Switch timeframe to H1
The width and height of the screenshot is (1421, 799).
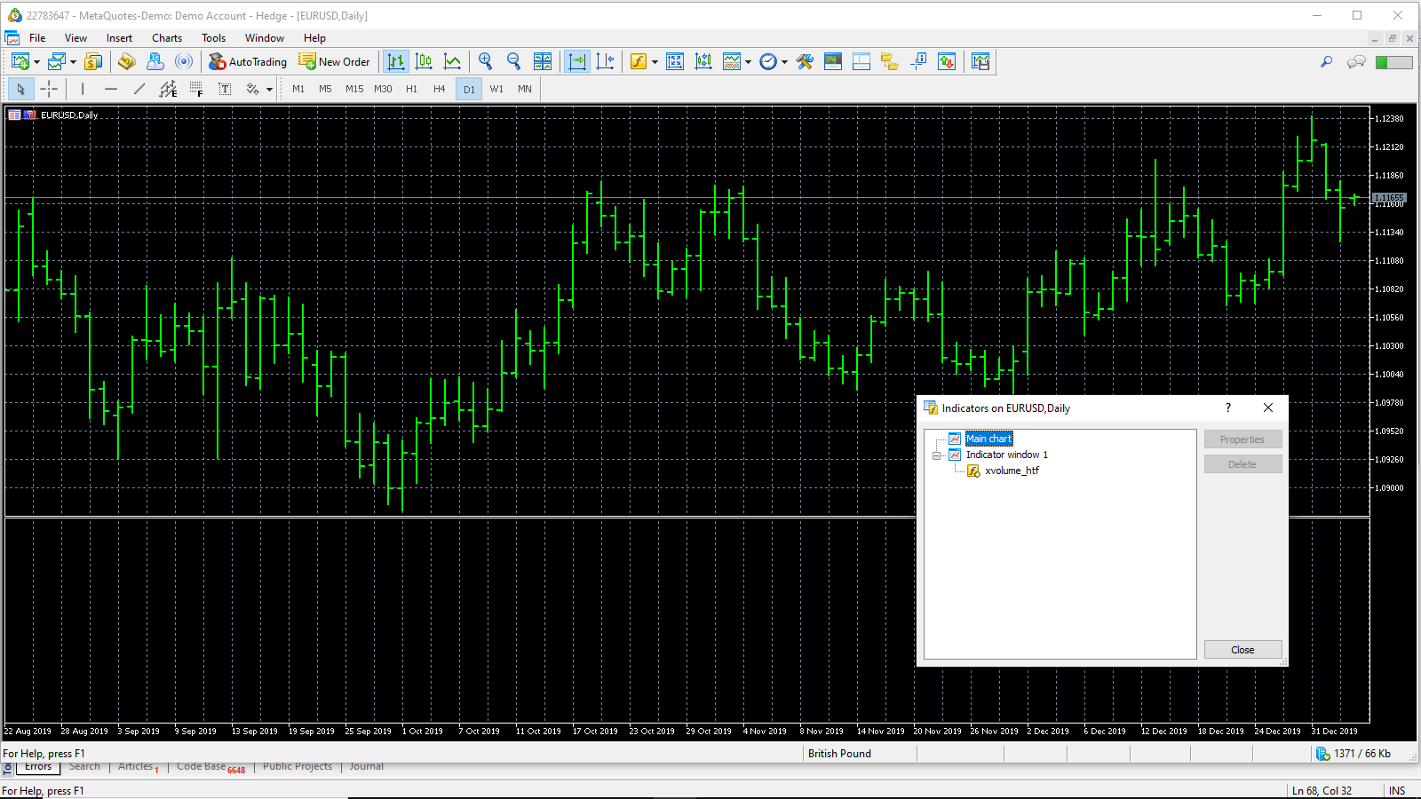coord(411,89)
